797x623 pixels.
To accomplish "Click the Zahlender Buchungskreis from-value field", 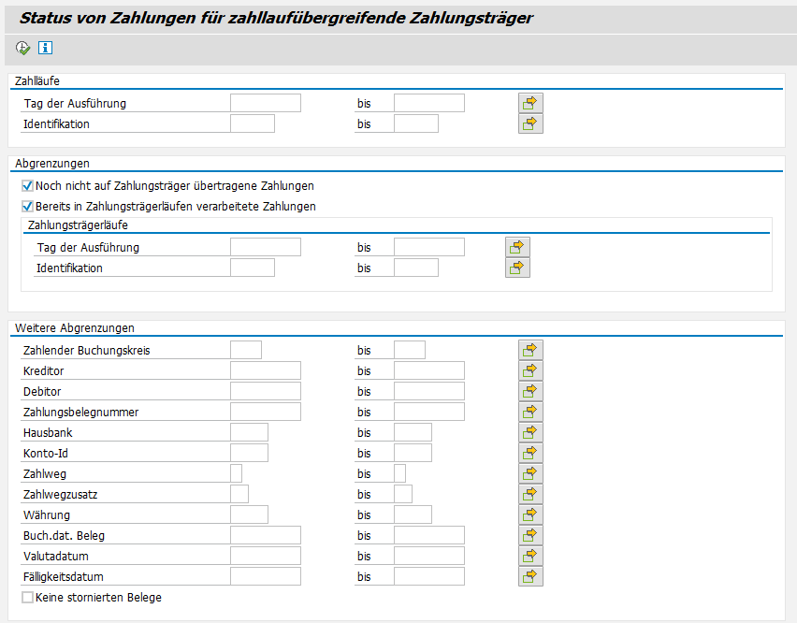I will [x=245, y=350].
